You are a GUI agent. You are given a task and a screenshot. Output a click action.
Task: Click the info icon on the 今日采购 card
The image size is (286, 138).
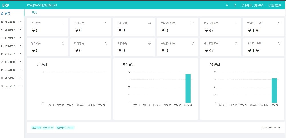point(149,23)
